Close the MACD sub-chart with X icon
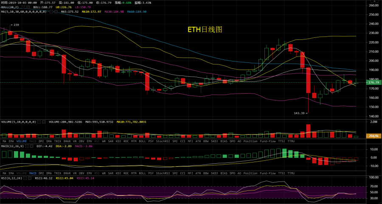Screen dimensions: 382x204 click(x=31, y=146)
